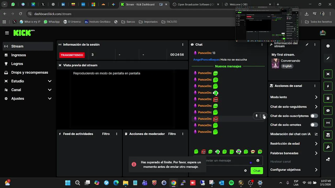Open the hamburger menu next to Kick logo
Viewport: 335px width, 188px height.
click(7, 33)
